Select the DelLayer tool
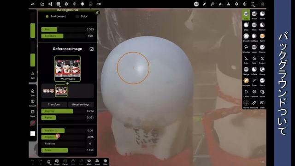This screenshot has width=295, height=166. click(x=246, y=82)
